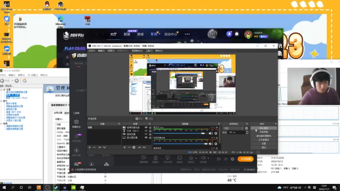Viewport: 340px width, 191px height.
Task: Click the stop streaming button in OBS controls
Action: coord(263,128)
